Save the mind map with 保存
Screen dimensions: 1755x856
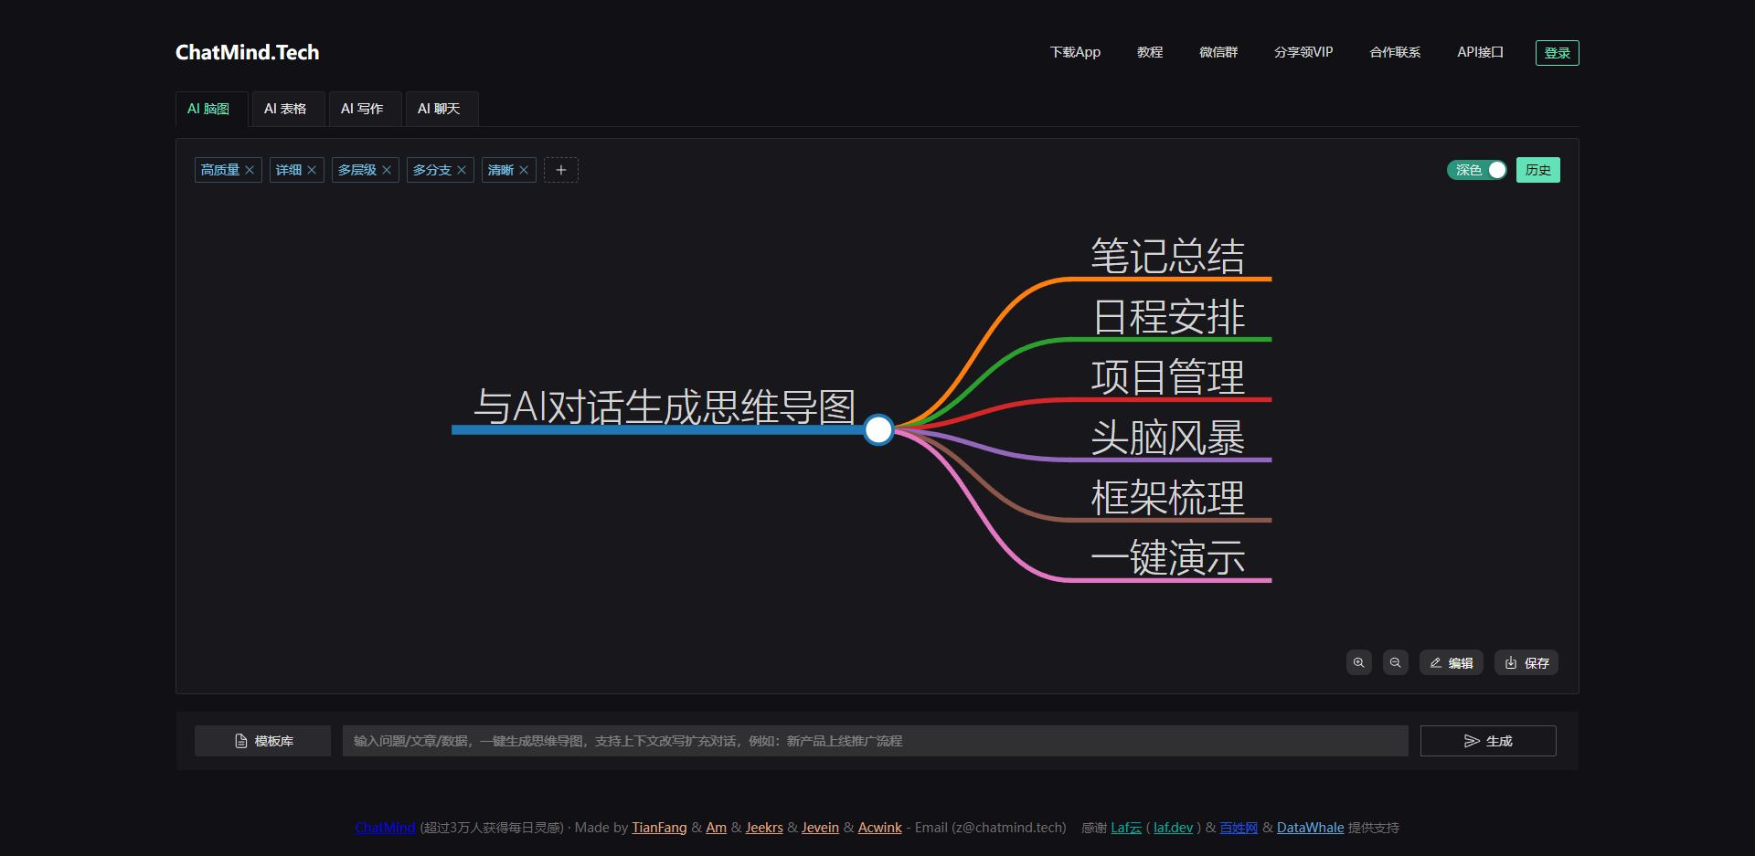coord(1526,662)
